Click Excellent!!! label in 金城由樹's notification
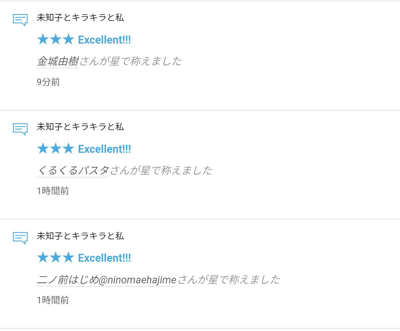Viewport: 400px width, 331px height. [104, 40]
